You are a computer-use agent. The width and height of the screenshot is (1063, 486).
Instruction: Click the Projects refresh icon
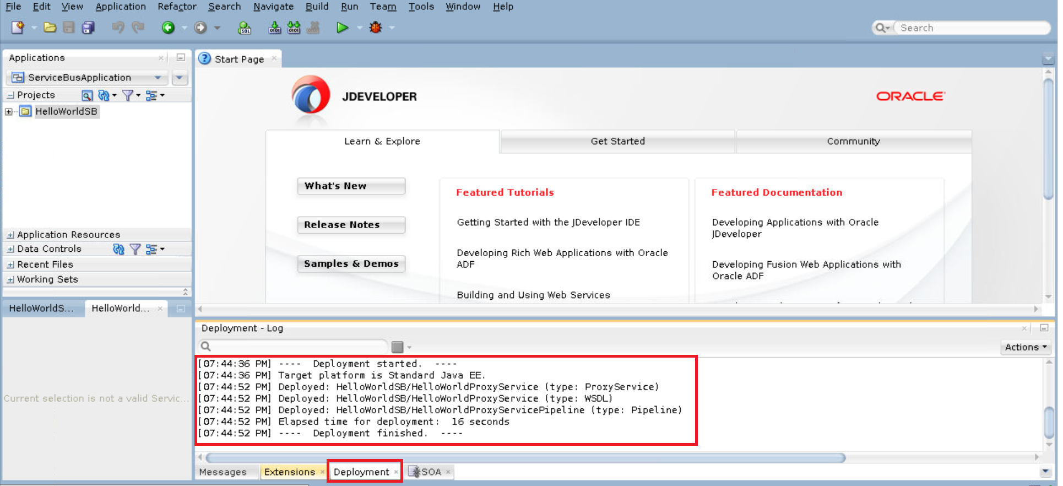point(104,95)
